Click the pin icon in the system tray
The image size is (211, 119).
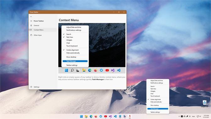pyautogui.click(x=187, y=116)
